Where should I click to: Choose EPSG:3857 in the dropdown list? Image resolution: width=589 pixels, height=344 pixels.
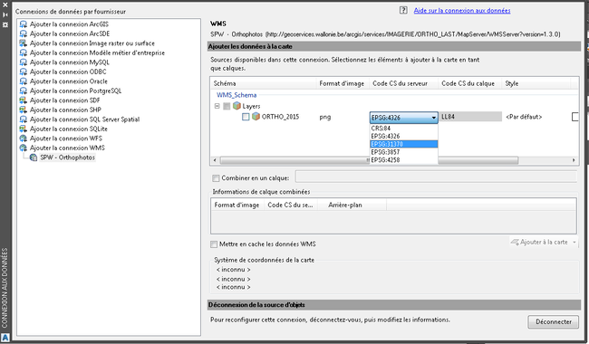click(x=404, y=152)
